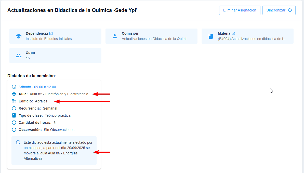This screenshot has height=173, width=304.
Task: Click the info icon beside Observación
Action: [x=14, y=130]
